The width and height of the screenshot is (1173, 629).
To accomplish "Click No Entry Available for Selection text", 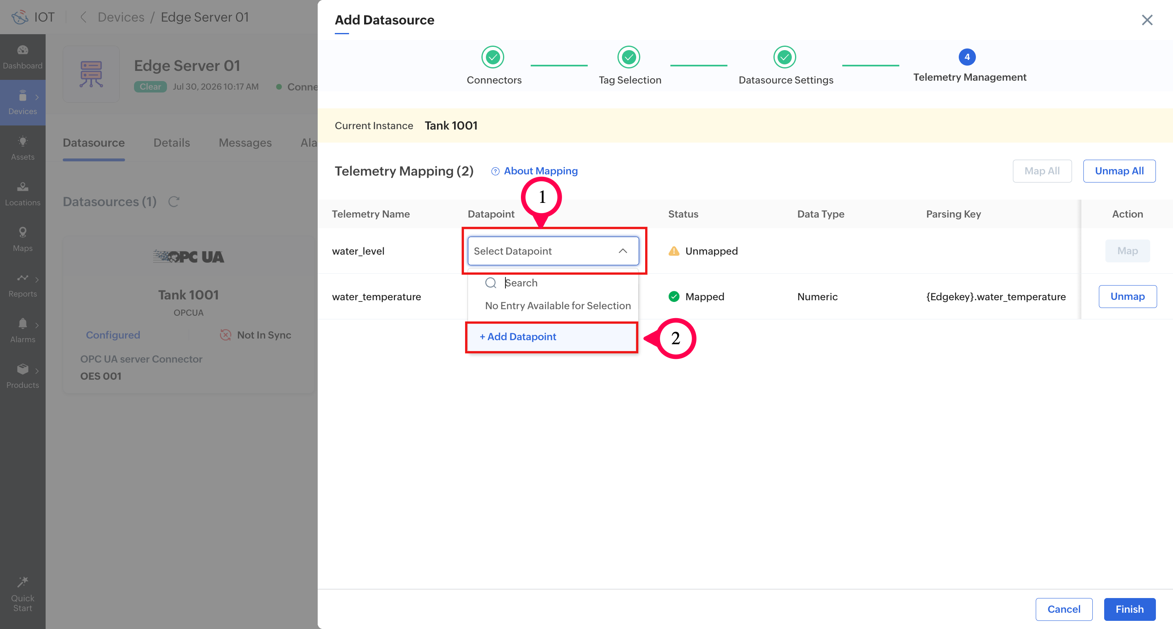I will pyautogui.click(x=558, y=306).
